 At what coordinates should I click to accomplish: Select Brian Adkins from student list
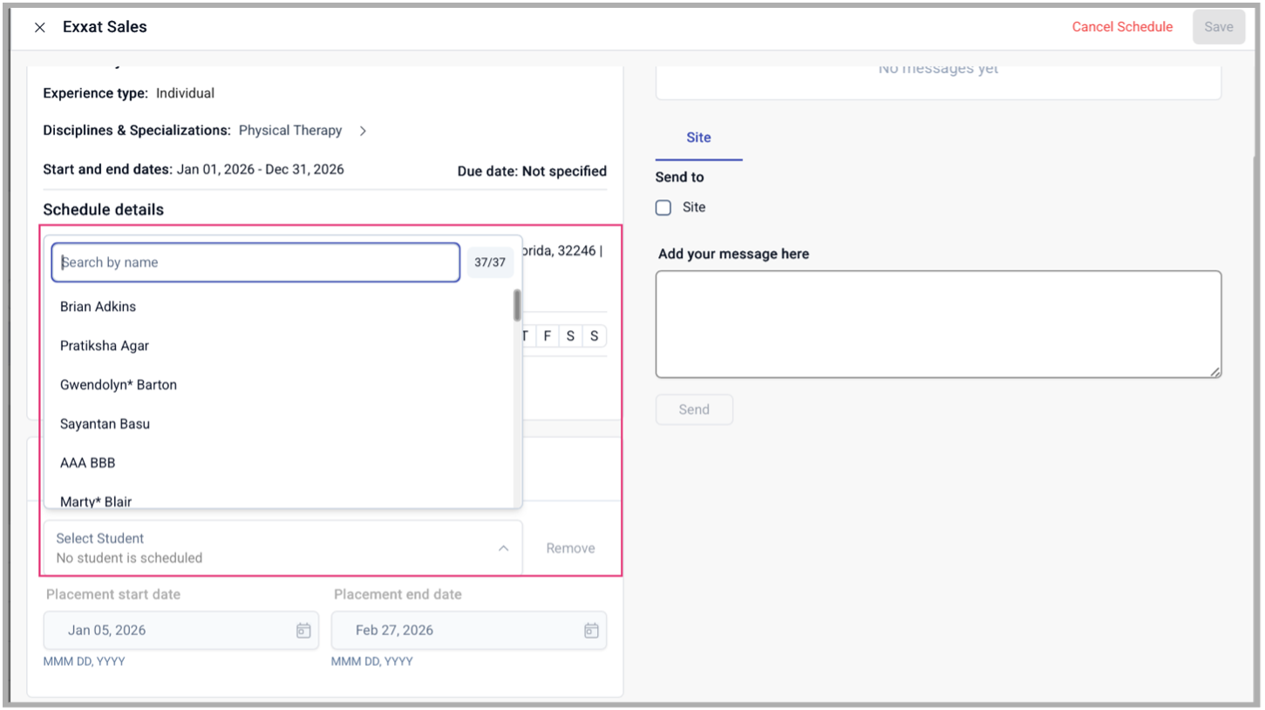tap(99, 307)
